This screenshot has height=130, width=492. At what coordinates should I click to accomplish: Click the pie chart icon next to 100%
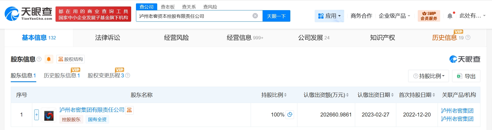click(290, 115)
